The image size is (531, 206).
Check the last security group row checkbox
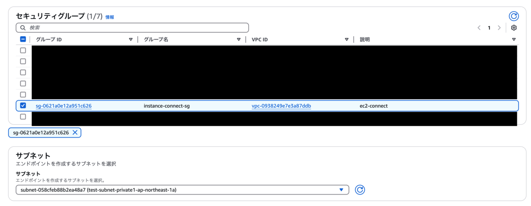[23, 117]
